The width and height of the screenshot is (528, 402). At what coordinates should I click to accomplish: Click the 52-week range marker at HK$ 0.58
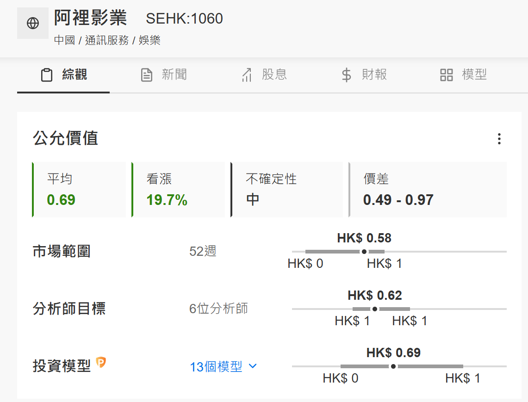click(x=364, y=252)
